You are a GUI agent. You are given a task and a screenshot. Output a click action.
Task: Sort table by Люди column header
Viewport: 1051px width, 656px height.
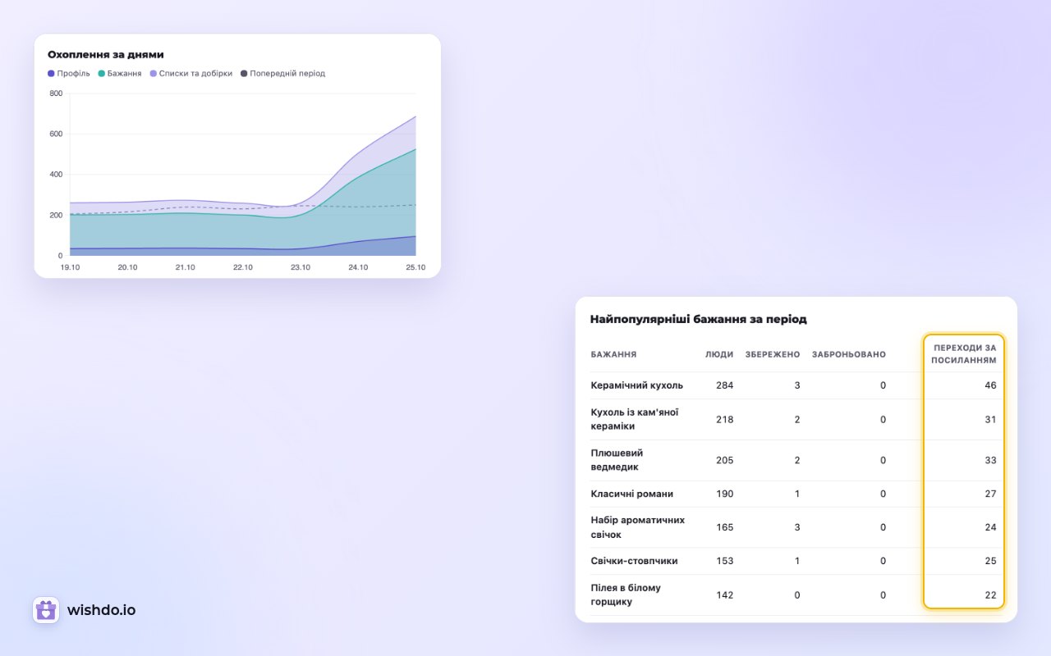tap(719, 354)
